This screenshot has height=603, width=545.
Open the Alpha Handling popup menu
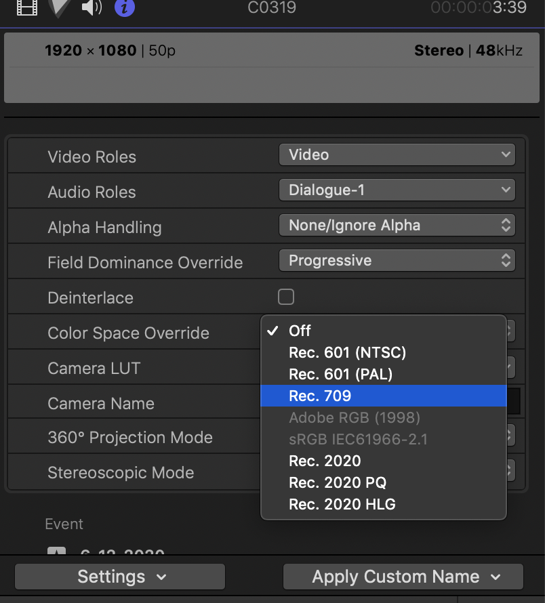397,226
